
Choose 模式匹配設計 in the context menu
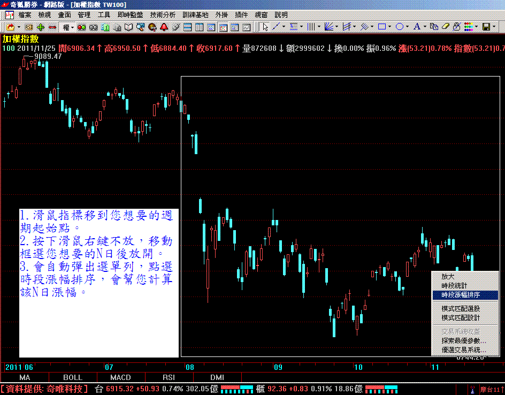click(x=465, y=318)
